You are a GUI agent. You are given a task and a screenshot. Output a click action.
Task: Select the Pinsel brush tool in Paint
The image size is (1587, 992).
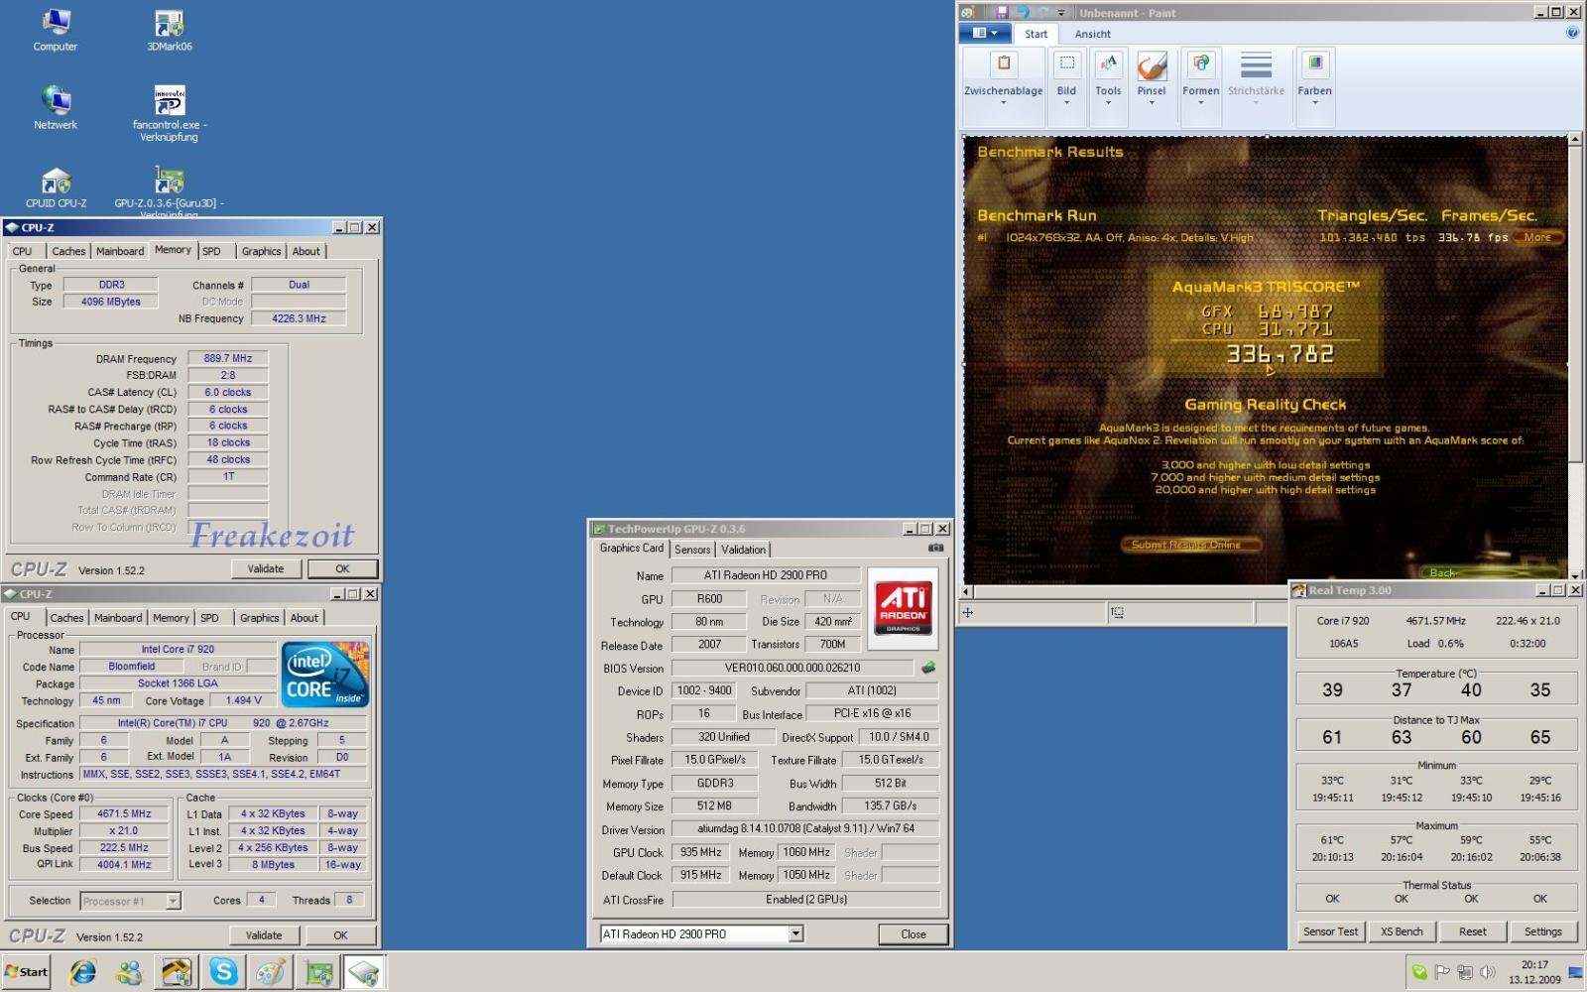(x=1152, y=65)
